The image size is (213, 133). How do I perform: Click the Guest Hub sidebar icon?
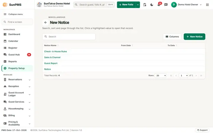pyautogui.click(x=5, y=55)
